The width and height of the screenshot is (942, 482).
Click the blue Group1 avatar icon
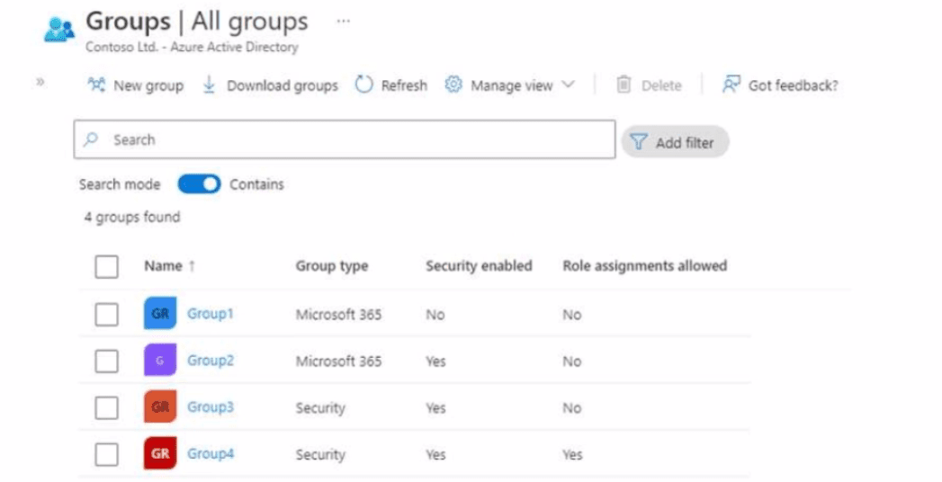pyautogui.click(x=159, y=314)
